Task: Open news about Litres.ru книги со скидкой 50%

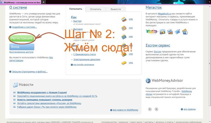Action: click(x=57, y=96)
